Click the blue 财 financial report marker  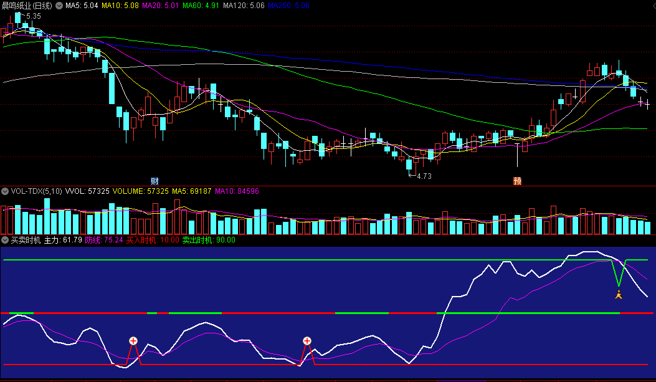click(x=154, y=181)
